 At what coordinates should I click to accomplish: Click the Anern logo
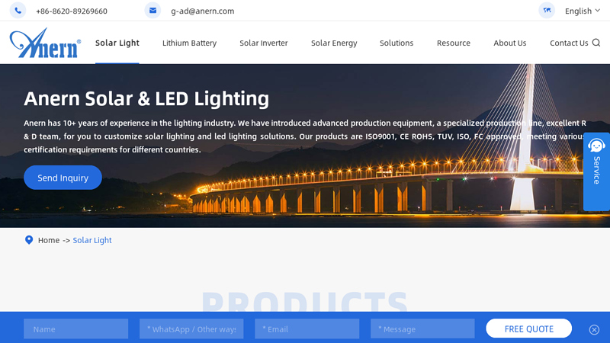pos(45,43)
